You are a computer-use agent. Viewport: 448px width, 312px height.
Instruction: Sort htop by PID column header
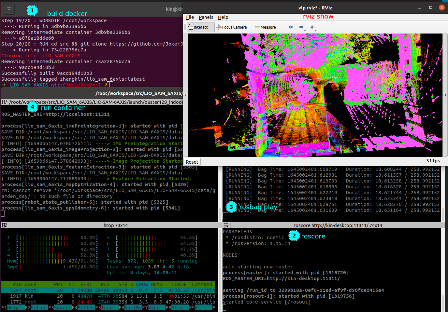[17, 284]
